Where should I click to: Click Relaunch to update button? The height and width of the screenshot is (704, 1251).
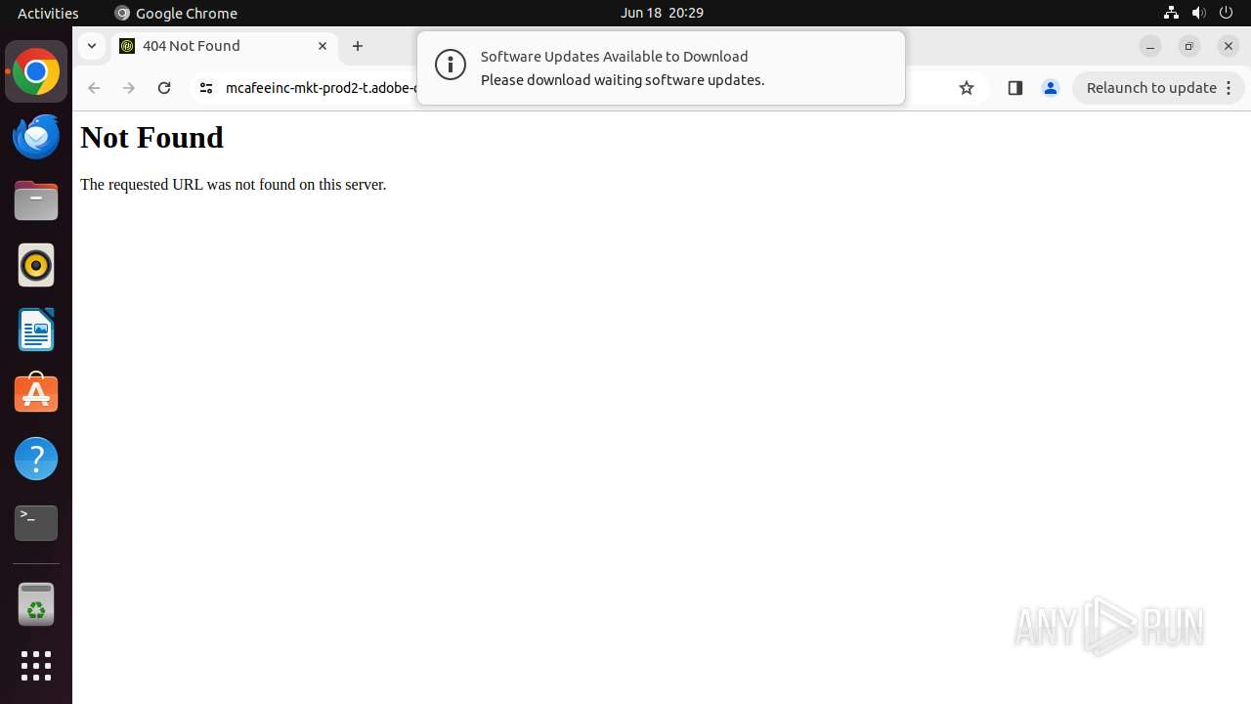coord(1159,88)
